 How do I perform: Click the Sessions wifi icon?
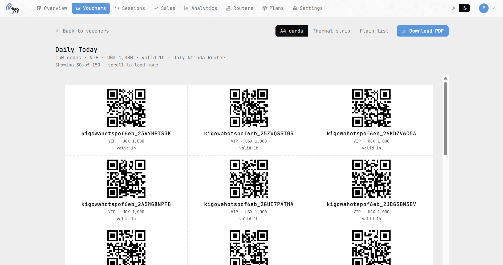[x=117, y=8]
